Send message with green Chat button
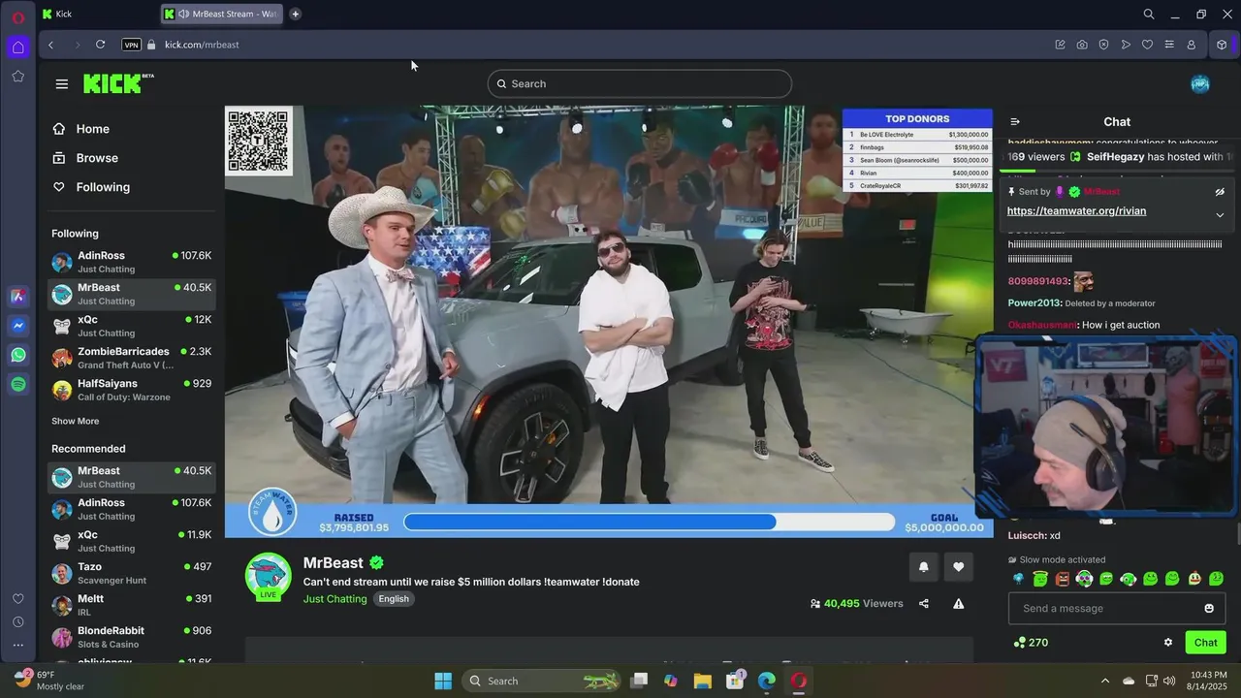 (x=1206, y=642)
